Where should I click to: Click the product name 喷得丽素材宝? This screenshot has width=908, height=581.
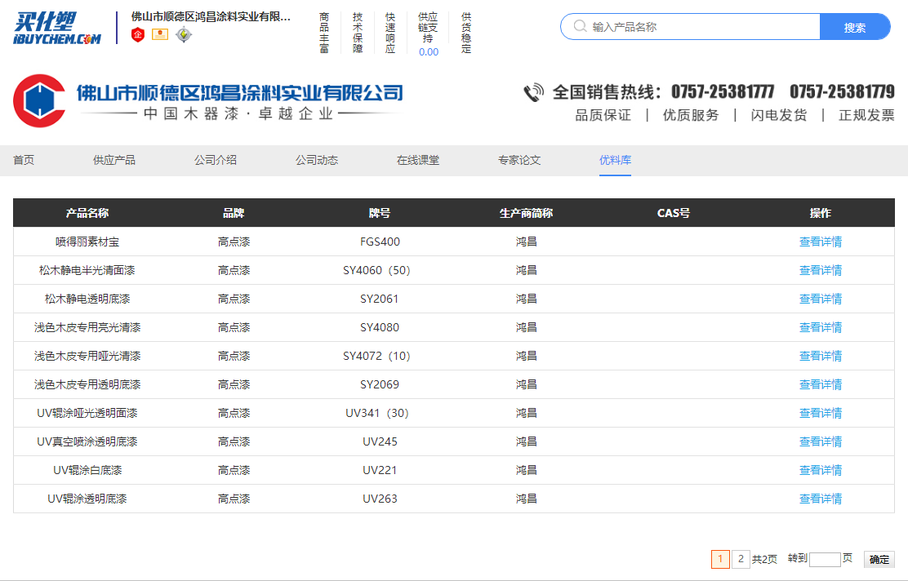pyautogui.click(x=87, y=242)
